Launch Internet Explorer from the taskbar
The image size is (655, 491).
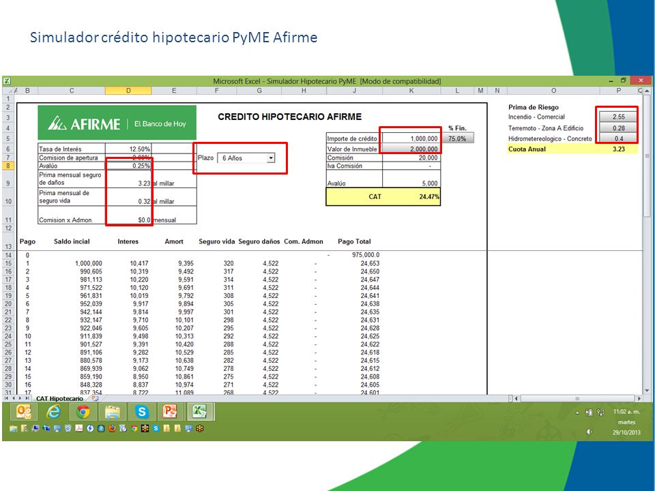click(53, 412)
